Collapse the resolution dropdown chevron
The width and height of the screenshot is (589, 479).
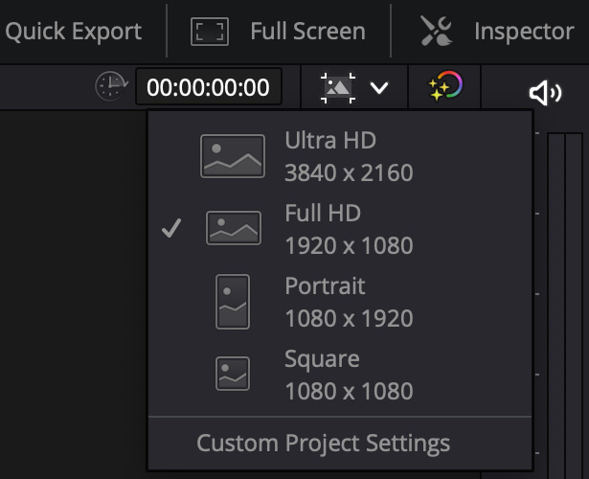(379, 88)
